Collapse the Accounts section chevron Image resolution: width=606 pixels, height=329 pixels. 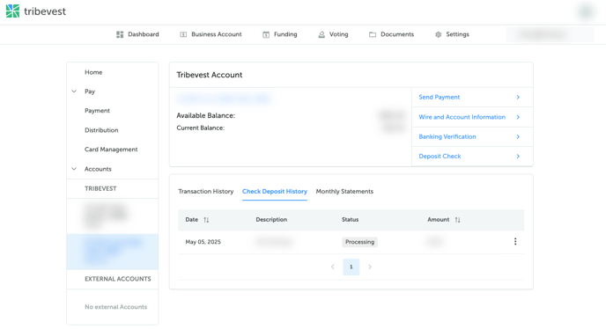click(74, 169)
